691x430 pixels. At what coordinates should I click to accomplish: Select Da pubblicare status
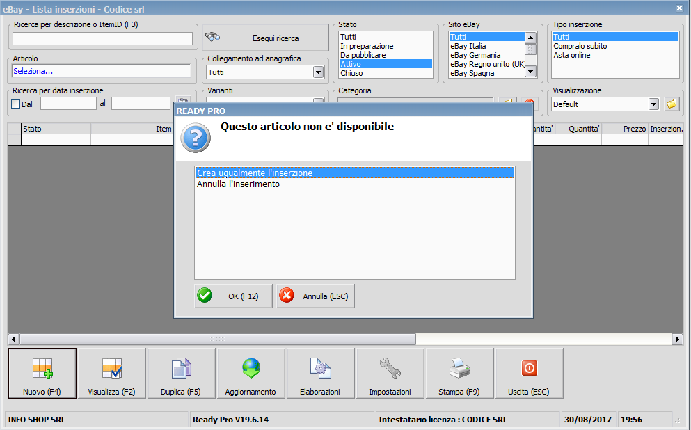click(x=386, y=55)
